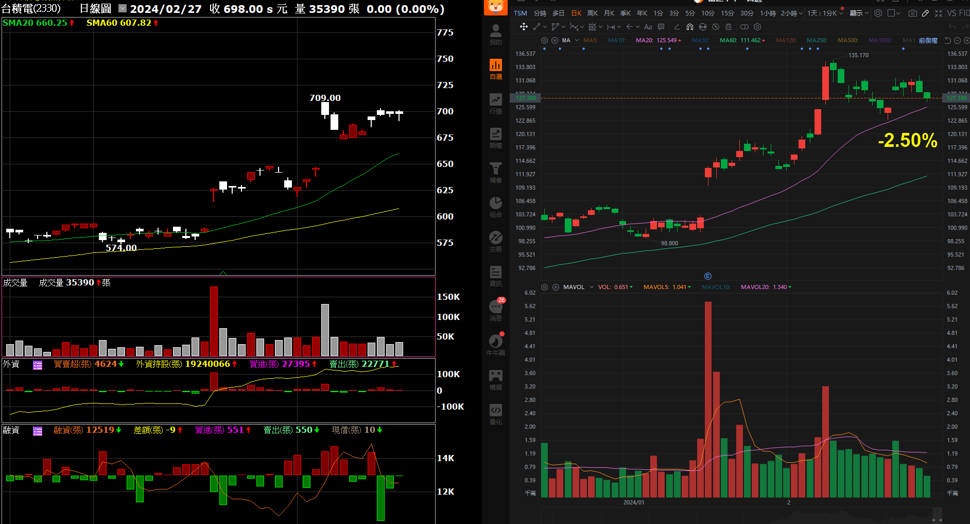Screen dimensions: 970x524
Task: Open 行情 market quotes in the sidebar
Action: pos(495,104)
